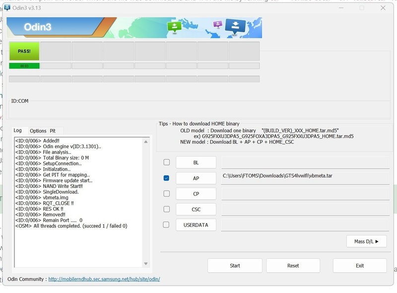Open the Odin Community samsung.net link
Viewport: 397px width, 293px height.
[104, 279]
